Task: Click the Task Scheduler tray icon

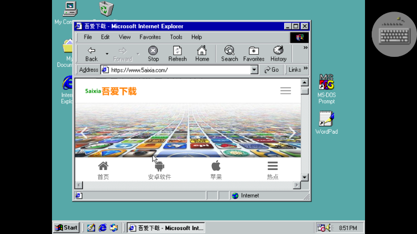Action: pyautogui.click(x=321, y=227)
